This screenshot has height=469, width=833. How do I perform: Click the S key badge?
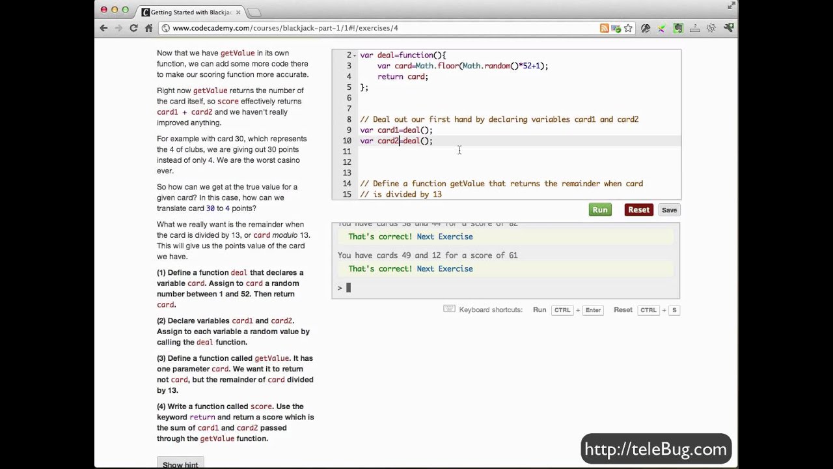(674, 310)
